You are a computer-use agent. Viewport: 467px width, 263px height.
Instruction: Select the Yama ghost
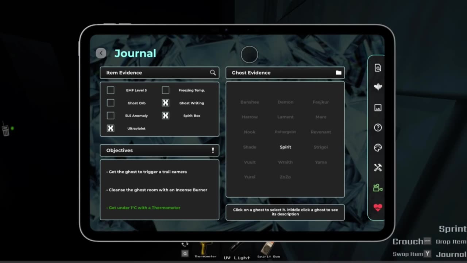(321, 162)
